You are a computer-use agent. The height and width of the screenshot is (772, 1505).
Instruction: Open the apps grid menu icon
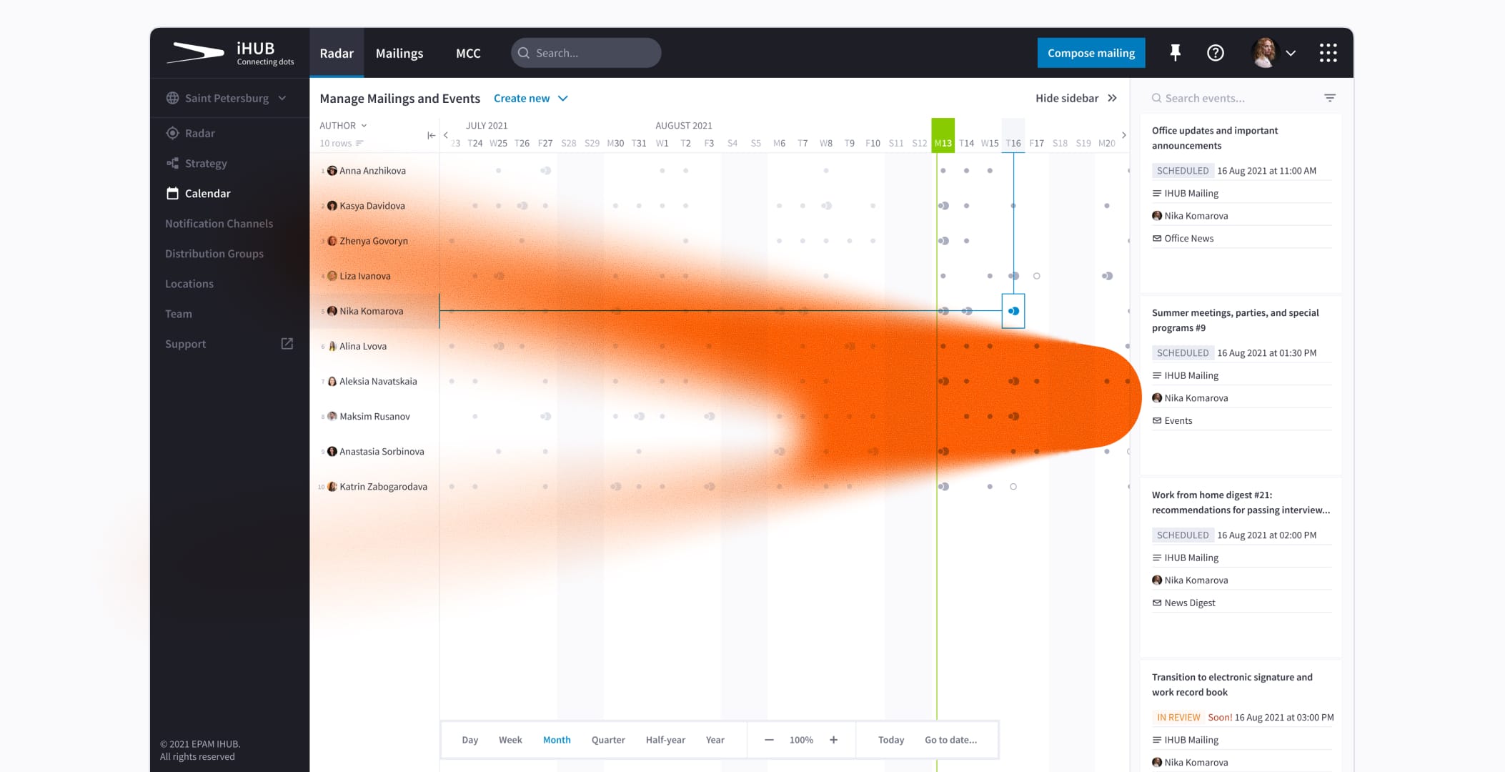pos(1328,53)
